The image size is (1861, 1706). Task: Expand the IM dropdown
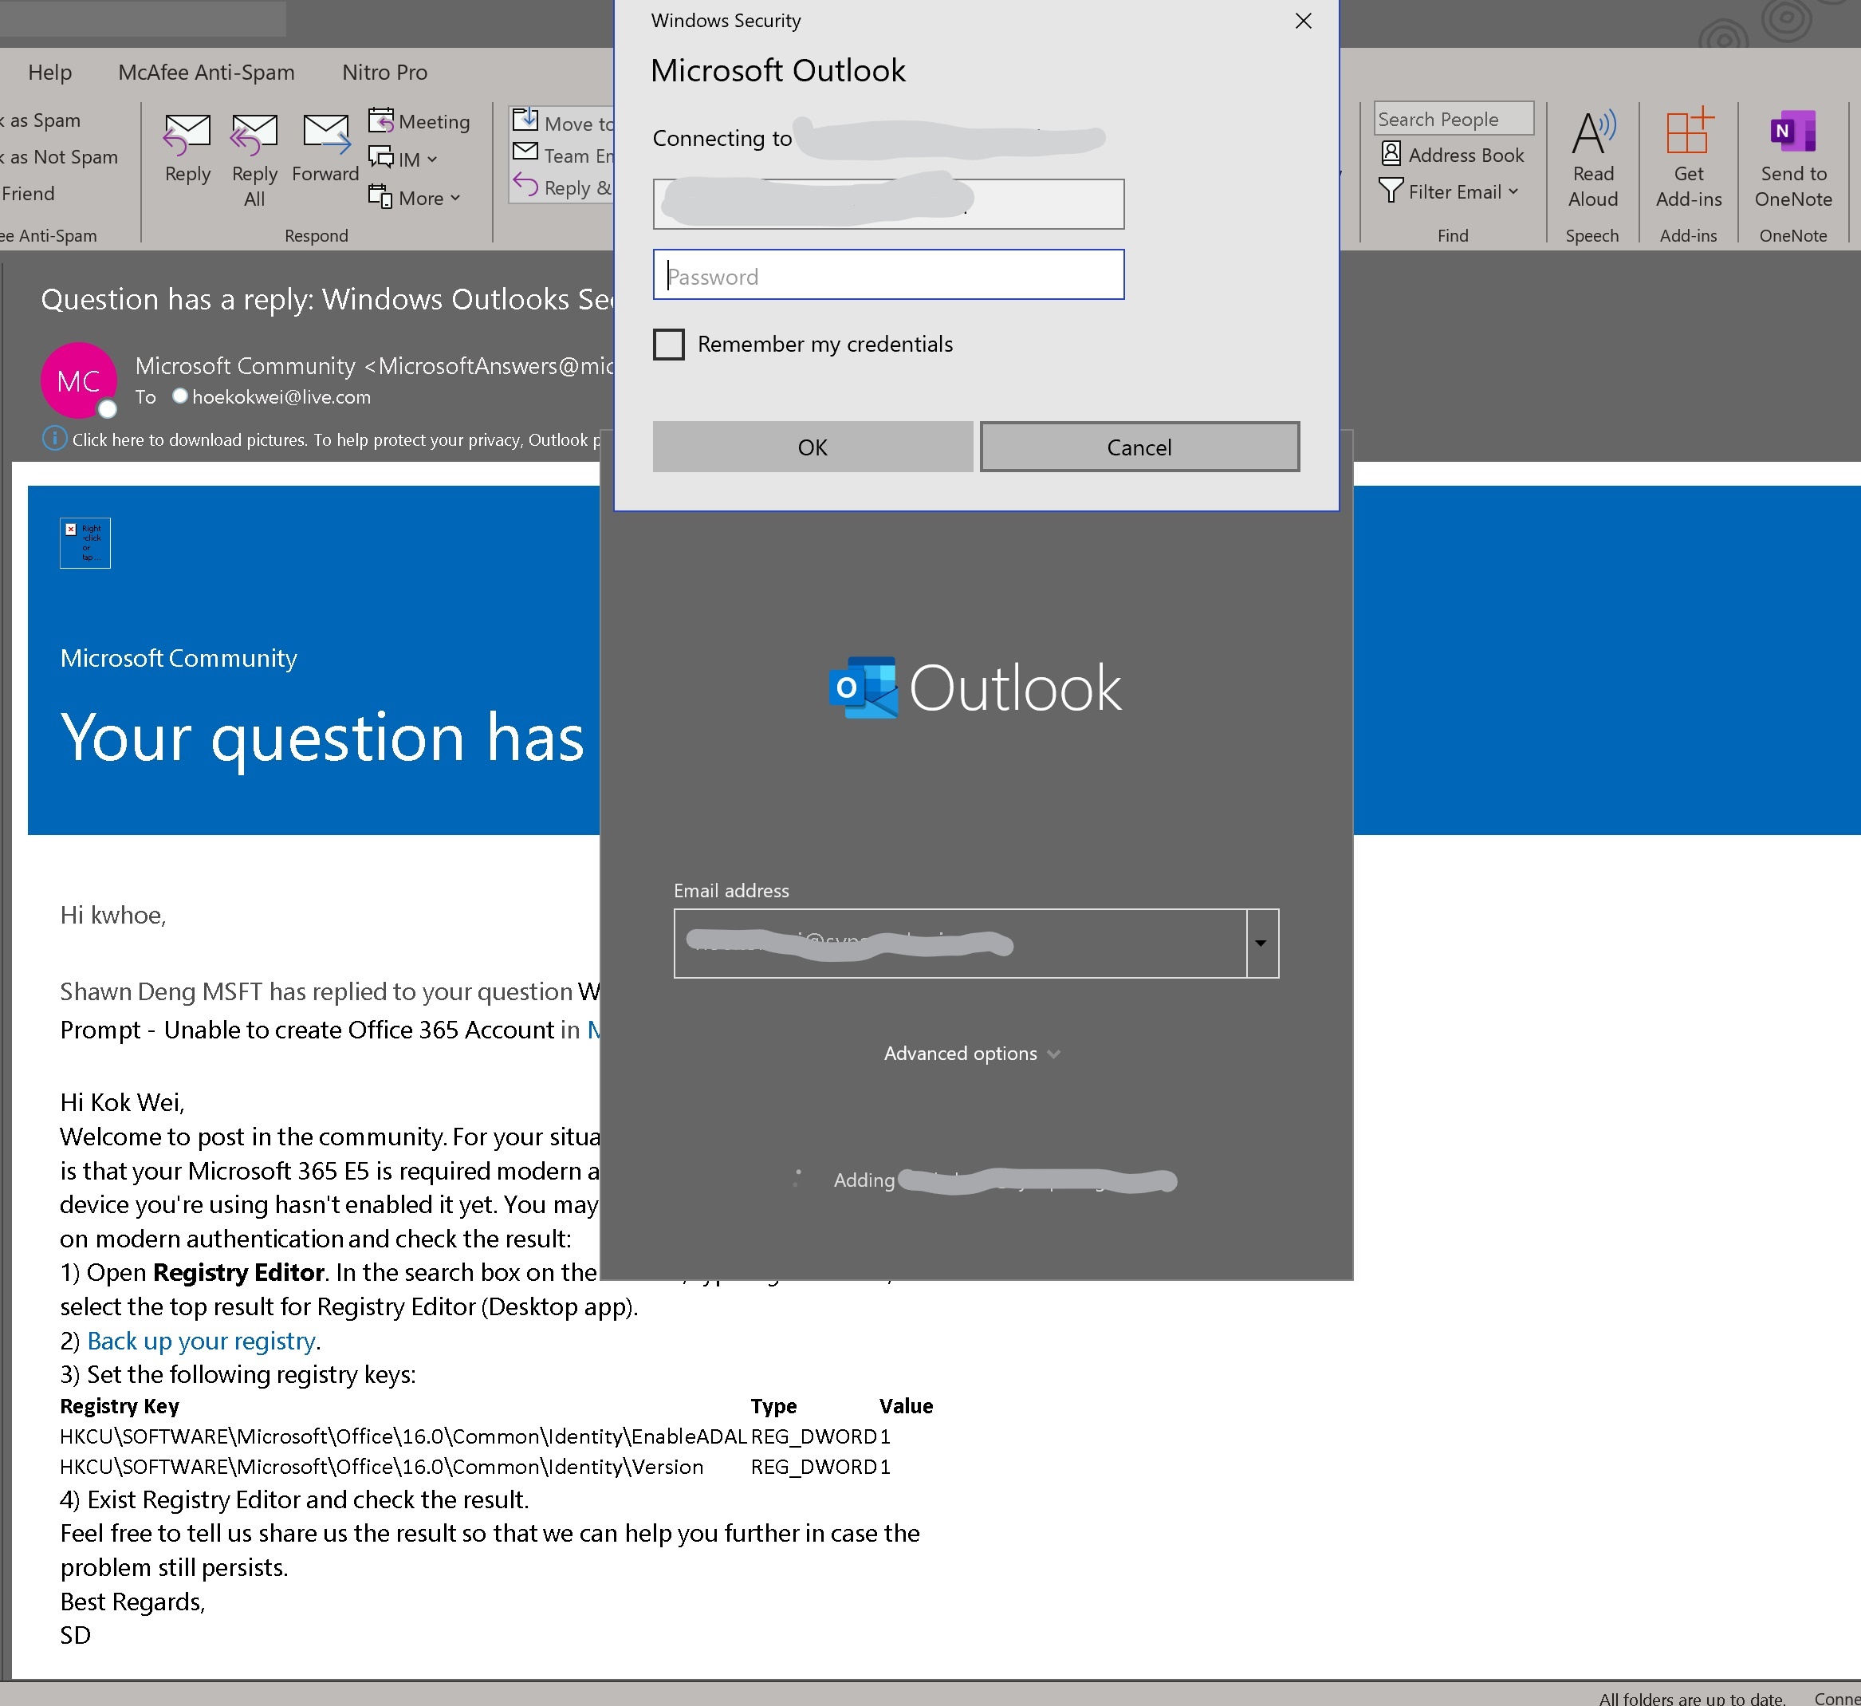click(403, 159)
